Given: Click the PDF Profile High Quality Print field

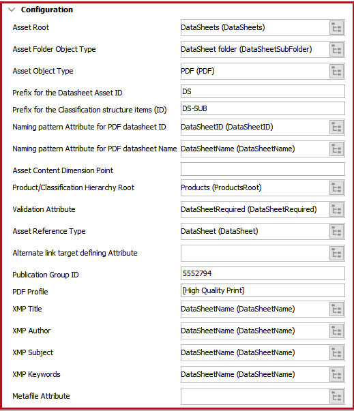Looking at the screenshot, I should [263, 290].
